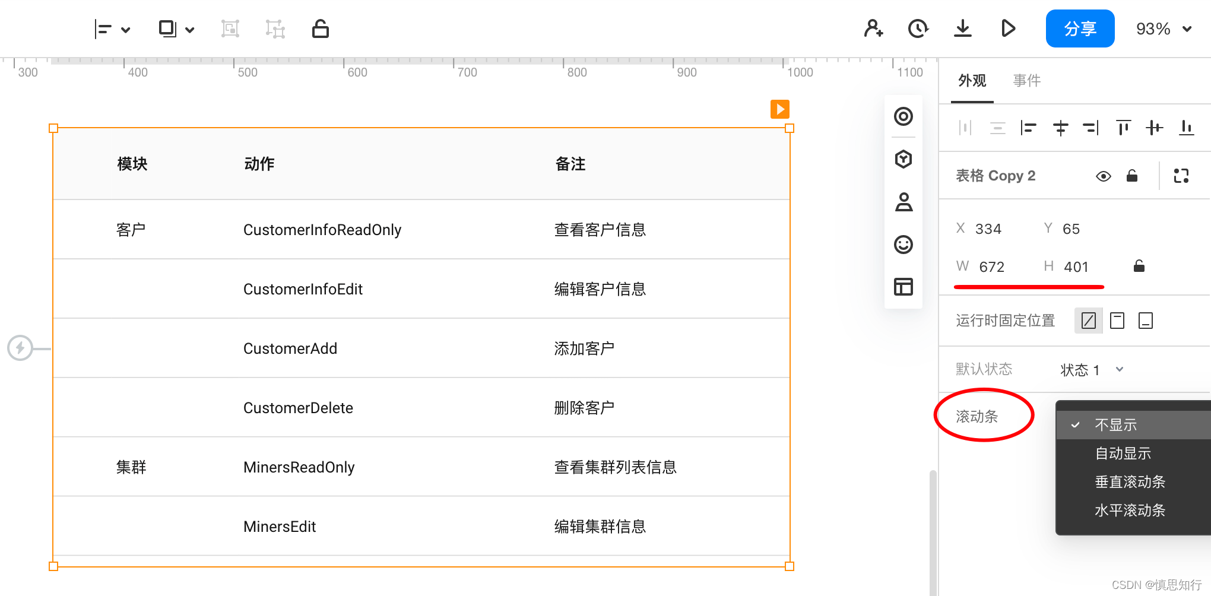Click the 备注 header cell

[570, 164]
